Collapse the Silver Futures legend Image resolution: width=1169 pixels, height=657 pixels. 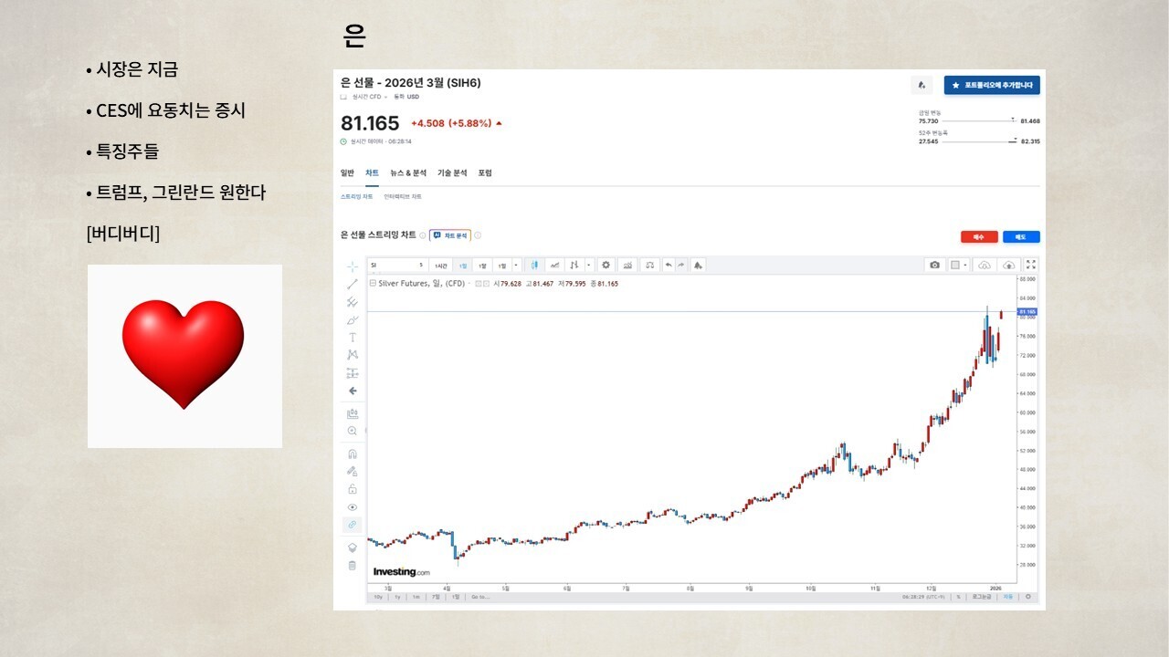point(372,284)
